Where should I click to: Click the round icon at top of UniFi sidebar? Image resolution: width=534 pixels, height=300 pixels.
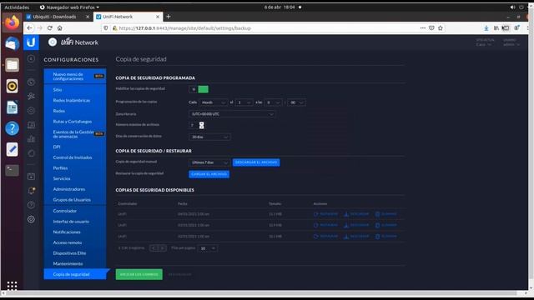click(31, 59)
